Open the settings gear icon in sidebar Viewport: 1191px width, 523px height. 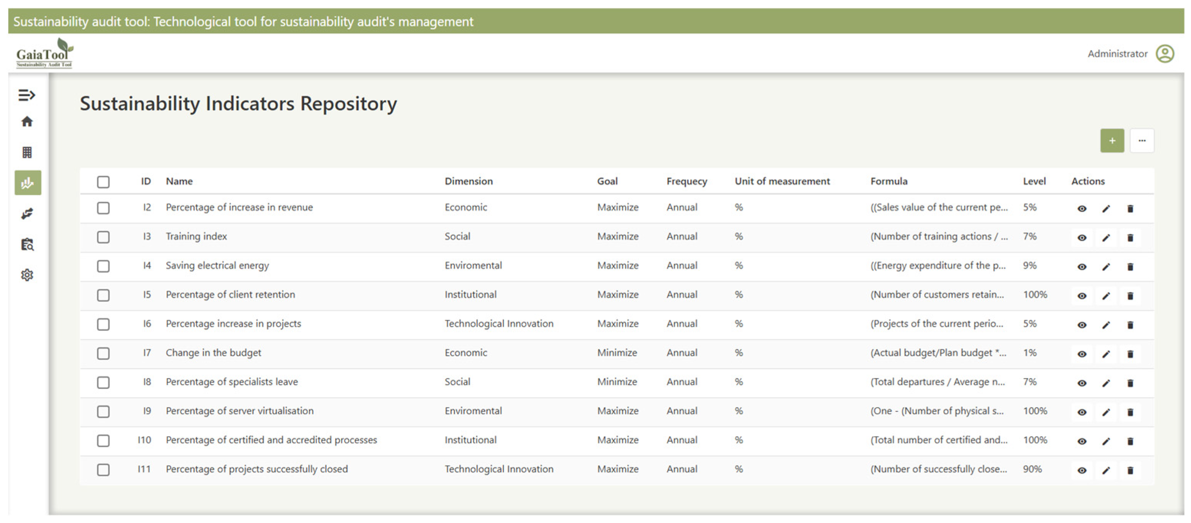click(27, 275)
